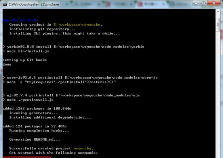Click the yellow path E:\workspace\woyouzhe

(77, 24)
